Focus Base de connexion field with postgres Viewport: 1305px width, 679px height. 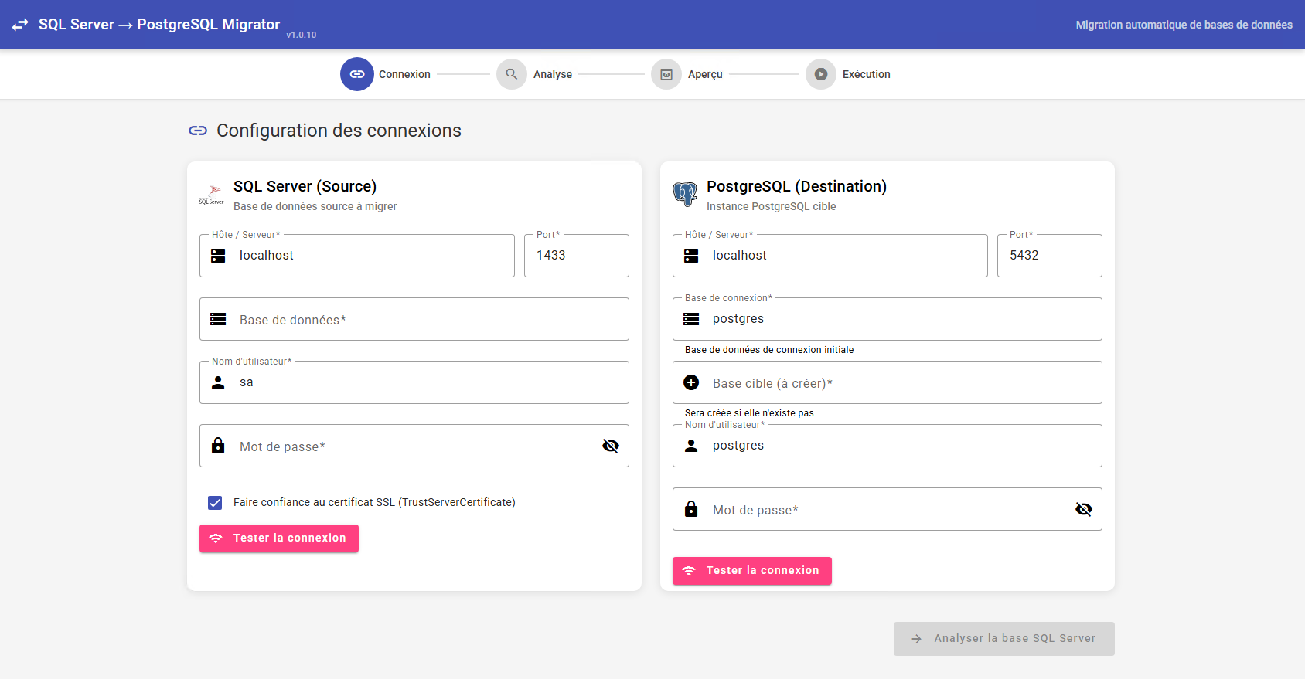coord(888,319)
